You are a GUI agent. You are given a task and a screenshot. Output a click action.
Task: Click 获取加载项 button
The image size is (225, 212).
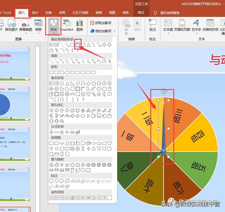[101, 23]
